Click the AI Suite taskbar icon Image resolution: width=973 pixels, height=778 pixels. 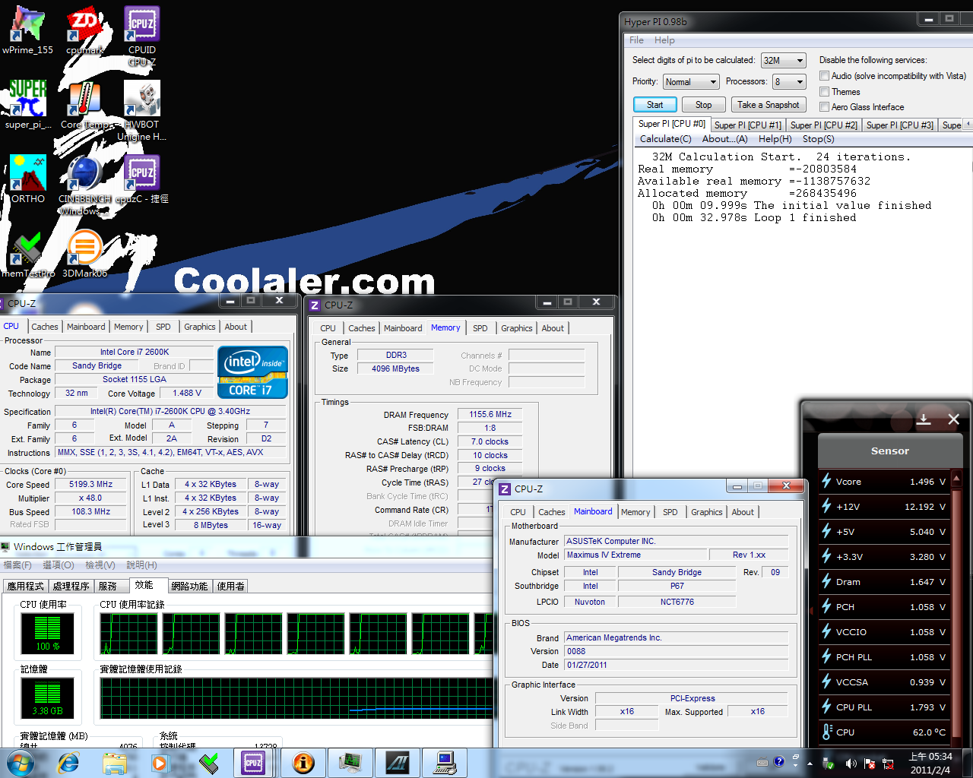click(398, 763)
